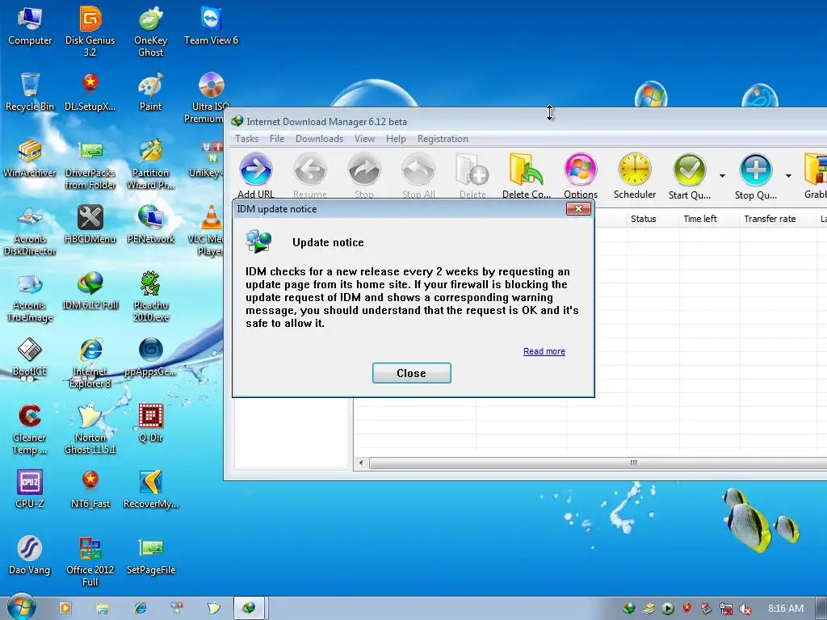The height and width of the screenshot is (620, 827).
Task: Select the Office 2012 Full desktop icon
Action: point(90,561)
